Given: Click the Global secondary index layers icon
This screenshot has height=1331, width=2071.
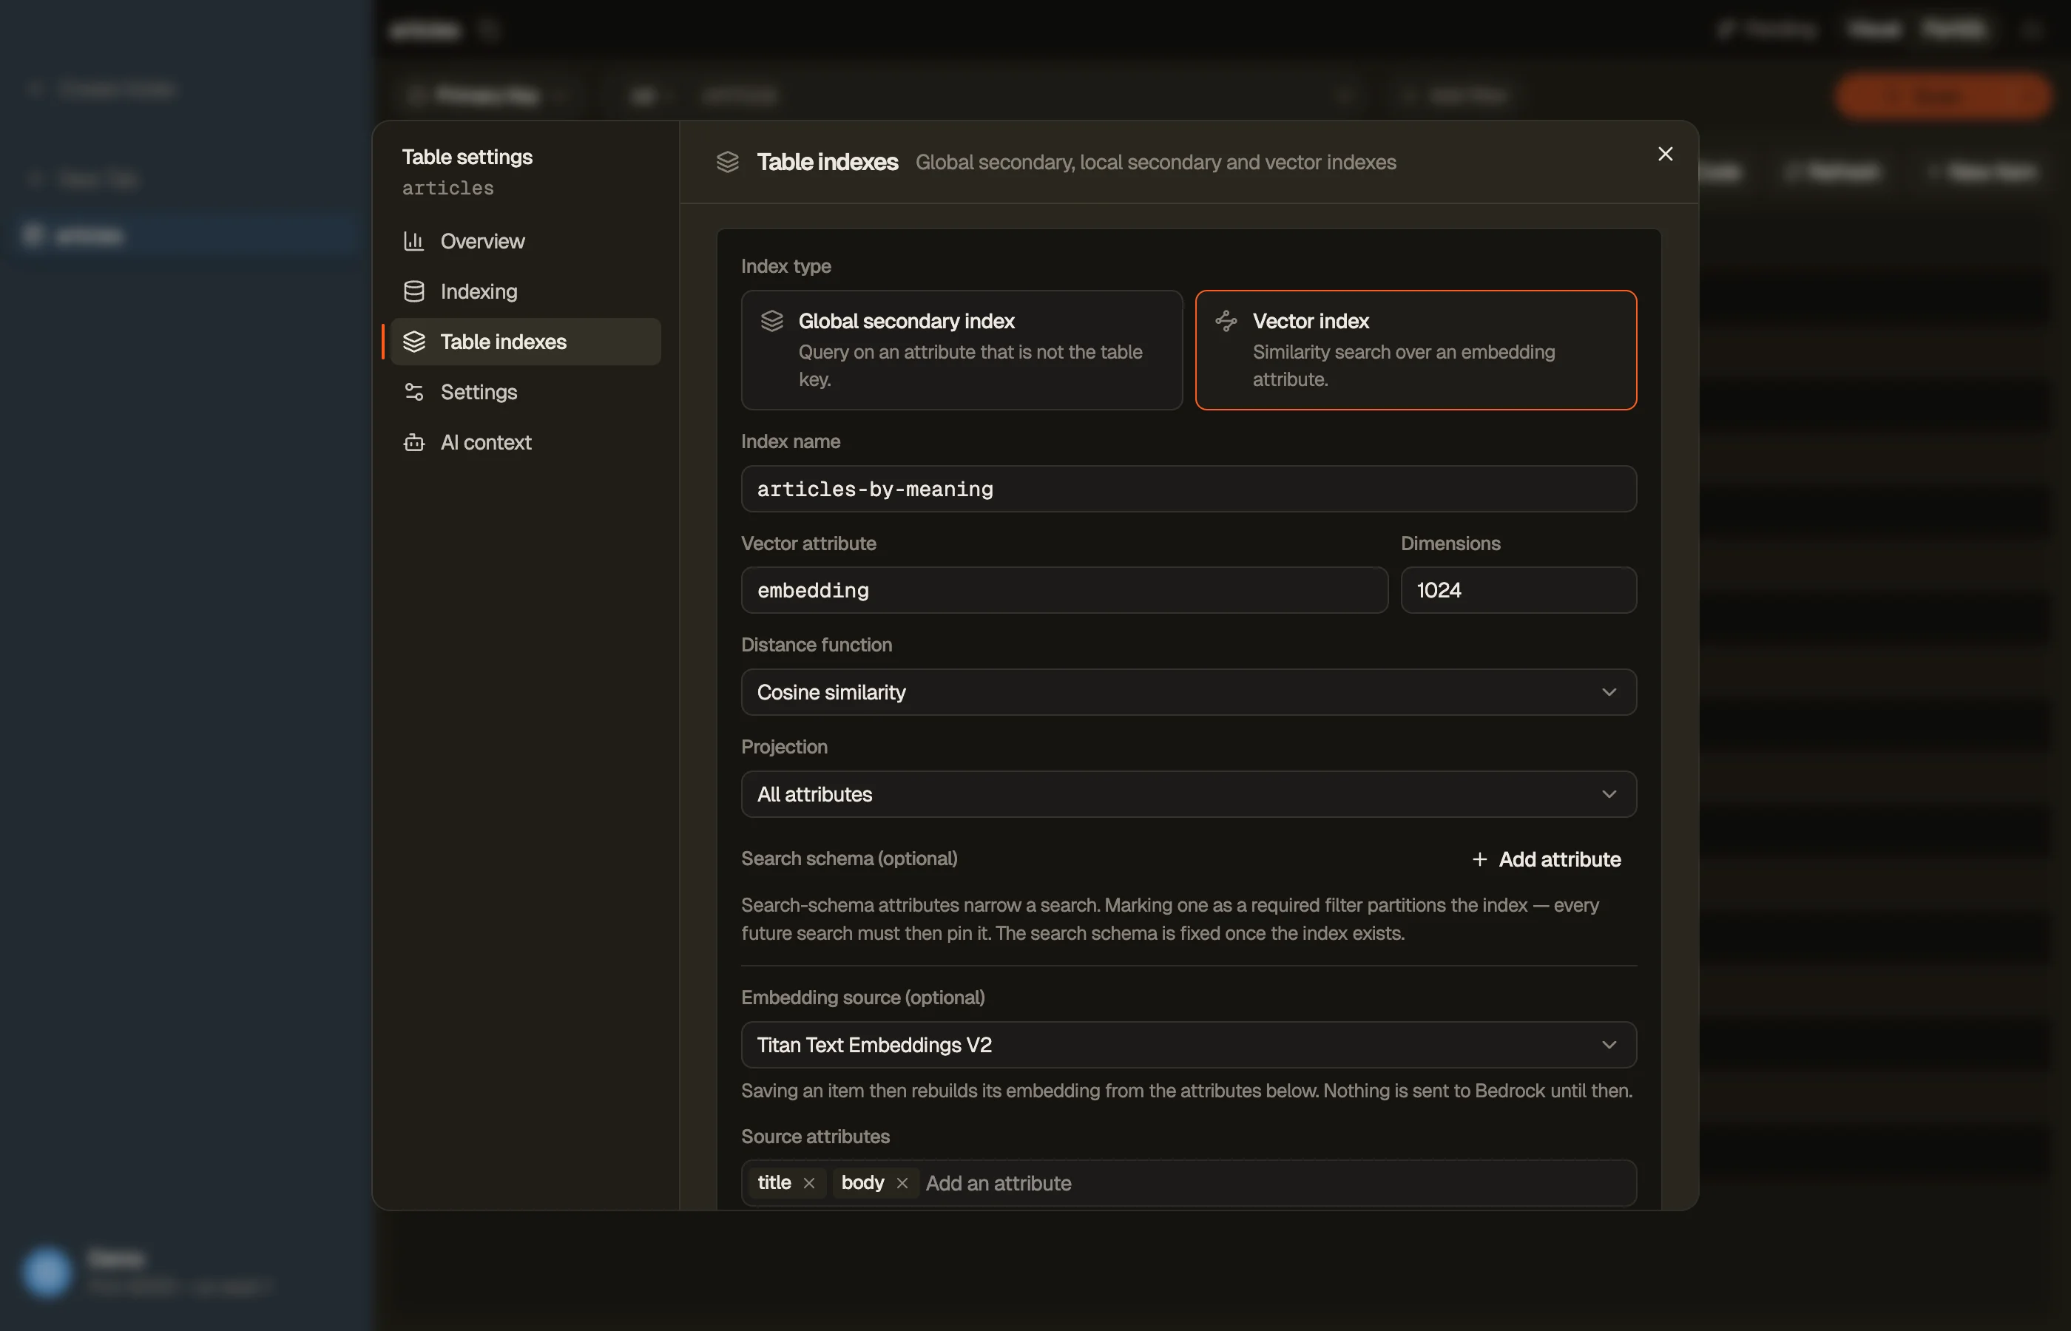Looking at the screenshot, I should (772, 321).
